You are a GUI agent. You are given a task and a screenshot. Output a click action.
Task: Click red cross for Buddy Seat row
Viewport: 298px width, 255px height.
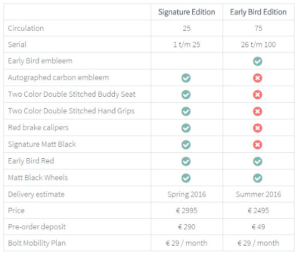[258, 95]
